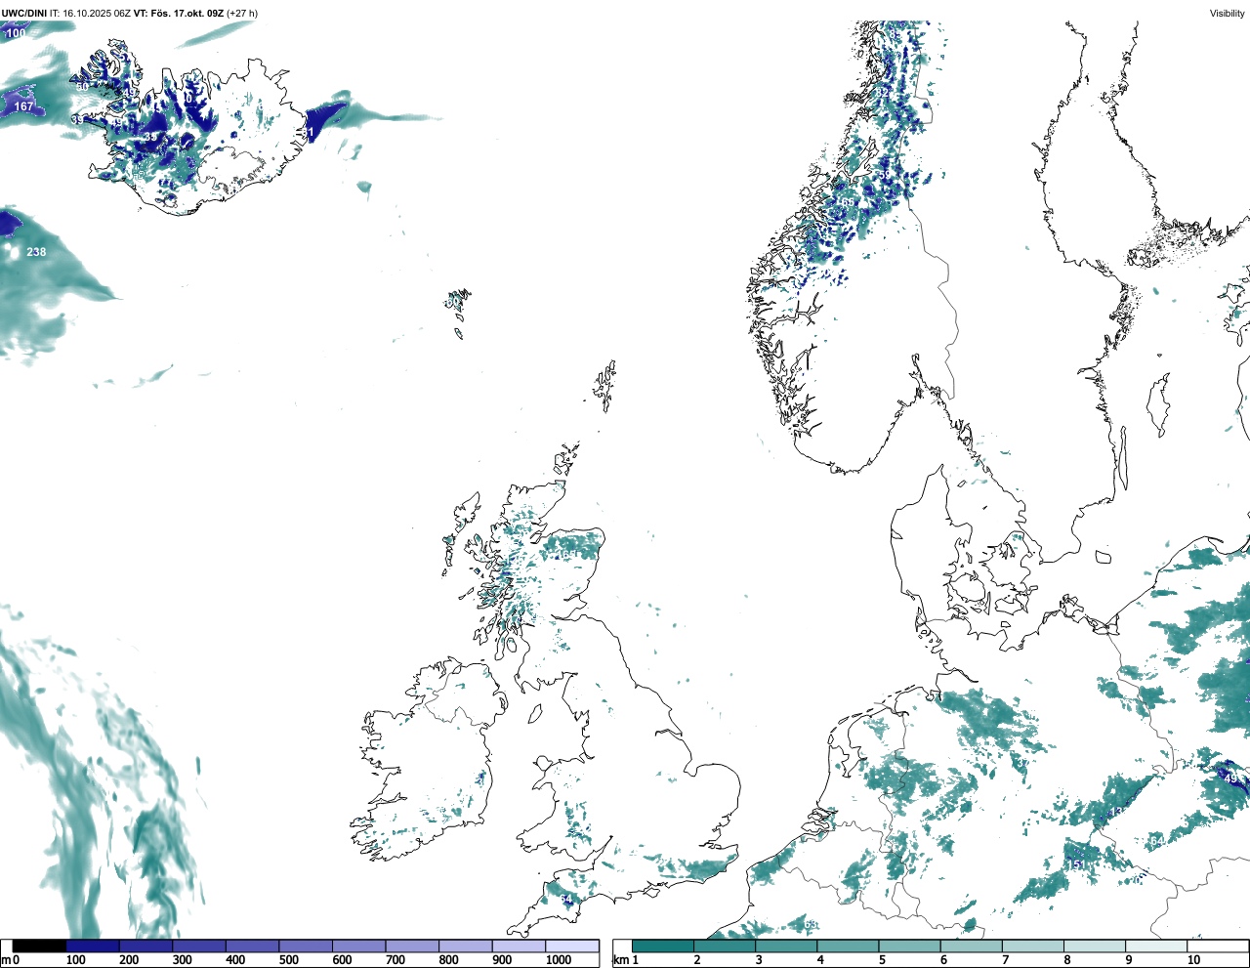
Task: Select the 2–3 km teal swatch
Action: click(x=725, y=947)
